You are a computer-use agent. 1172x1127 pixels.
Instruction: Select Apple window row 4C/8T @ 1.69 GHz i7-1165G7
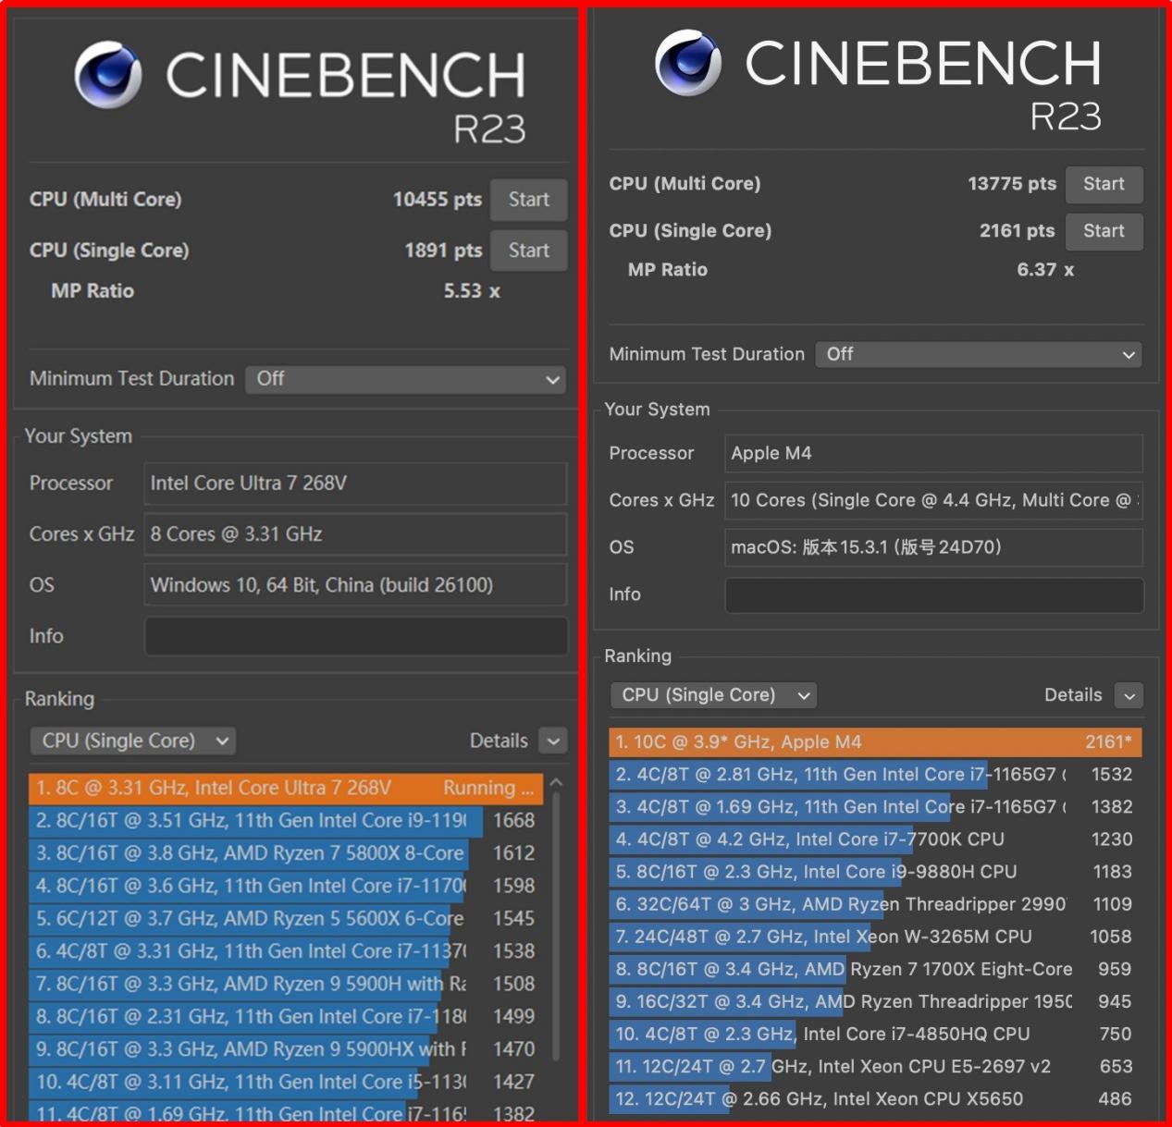(x=875, y=807)
